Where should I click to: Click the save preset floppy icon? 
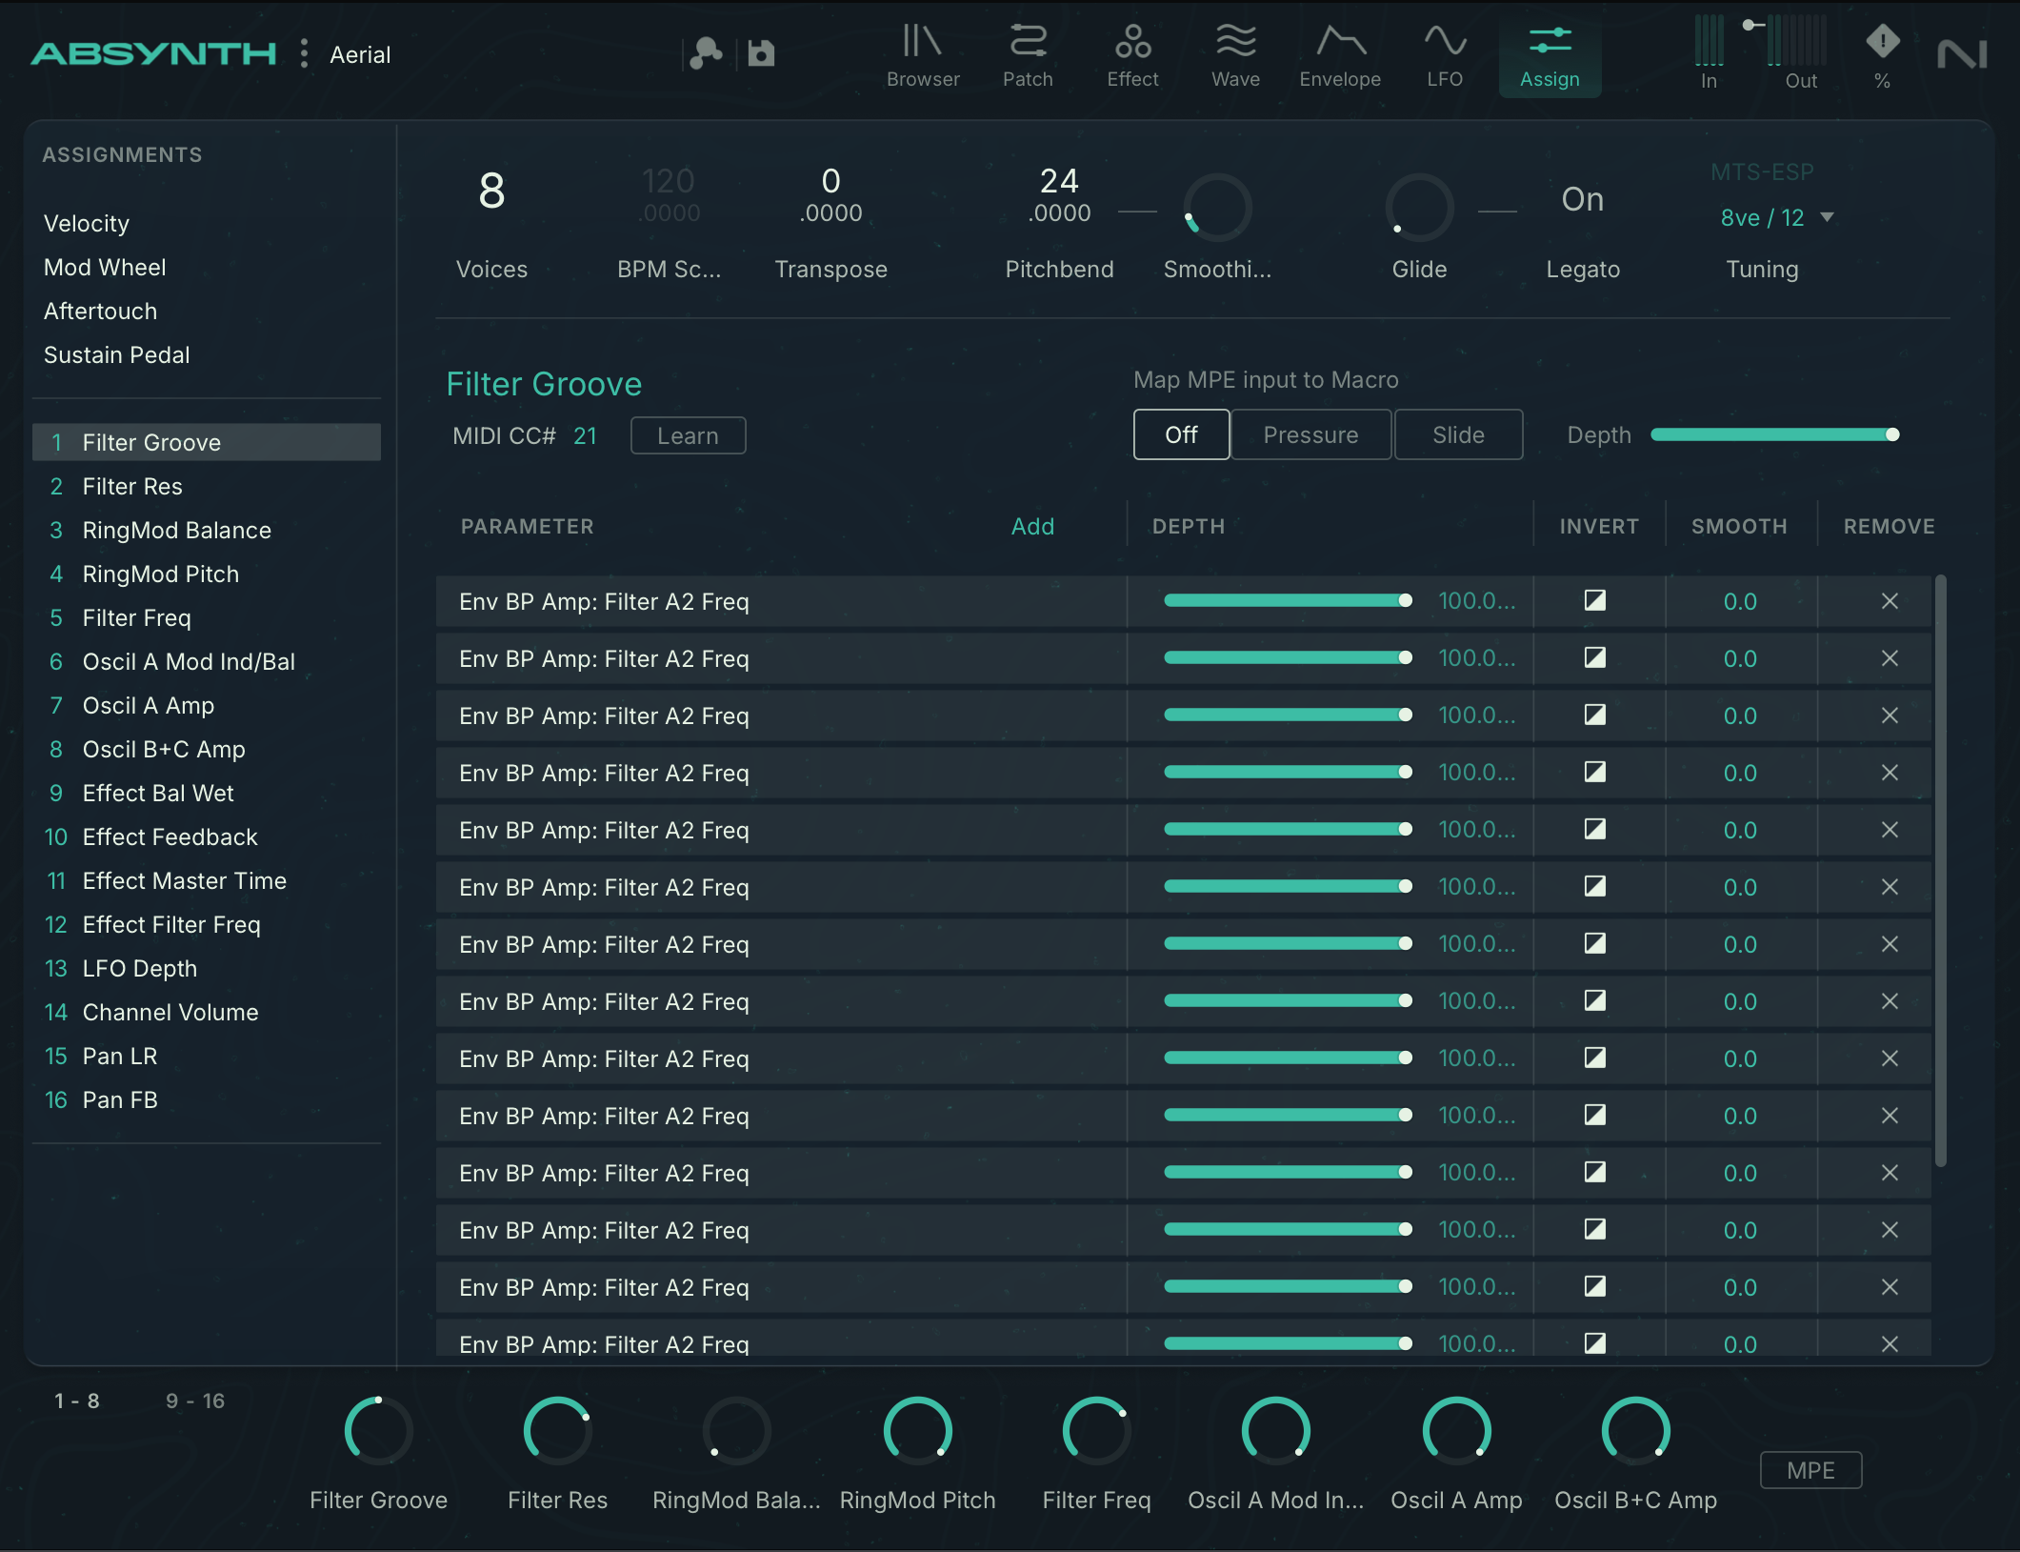(x=761, y=53)
